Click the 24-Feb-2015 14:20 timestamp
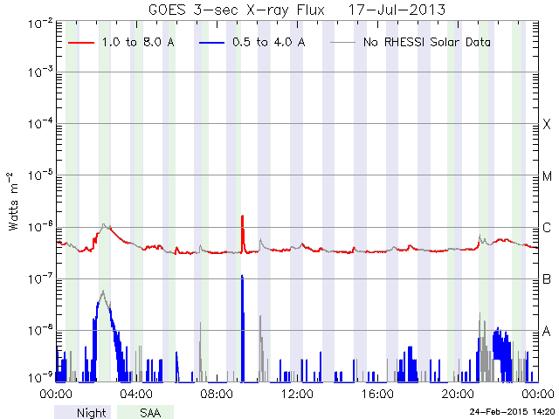 507,411
